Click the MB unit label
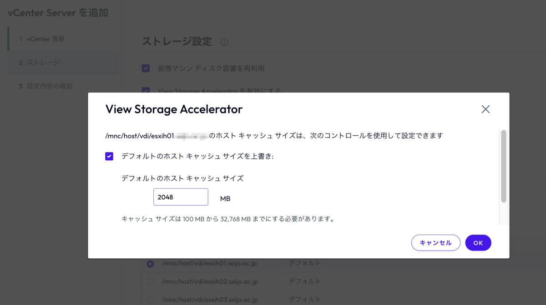The width and height of the screenshot is (546, 305). pyautogui.click(x=225, y=198)
